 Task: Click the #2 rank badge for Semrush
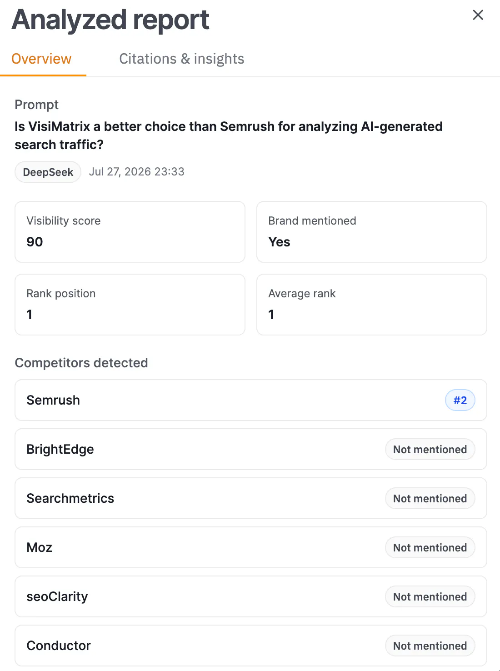click(460, 400)
